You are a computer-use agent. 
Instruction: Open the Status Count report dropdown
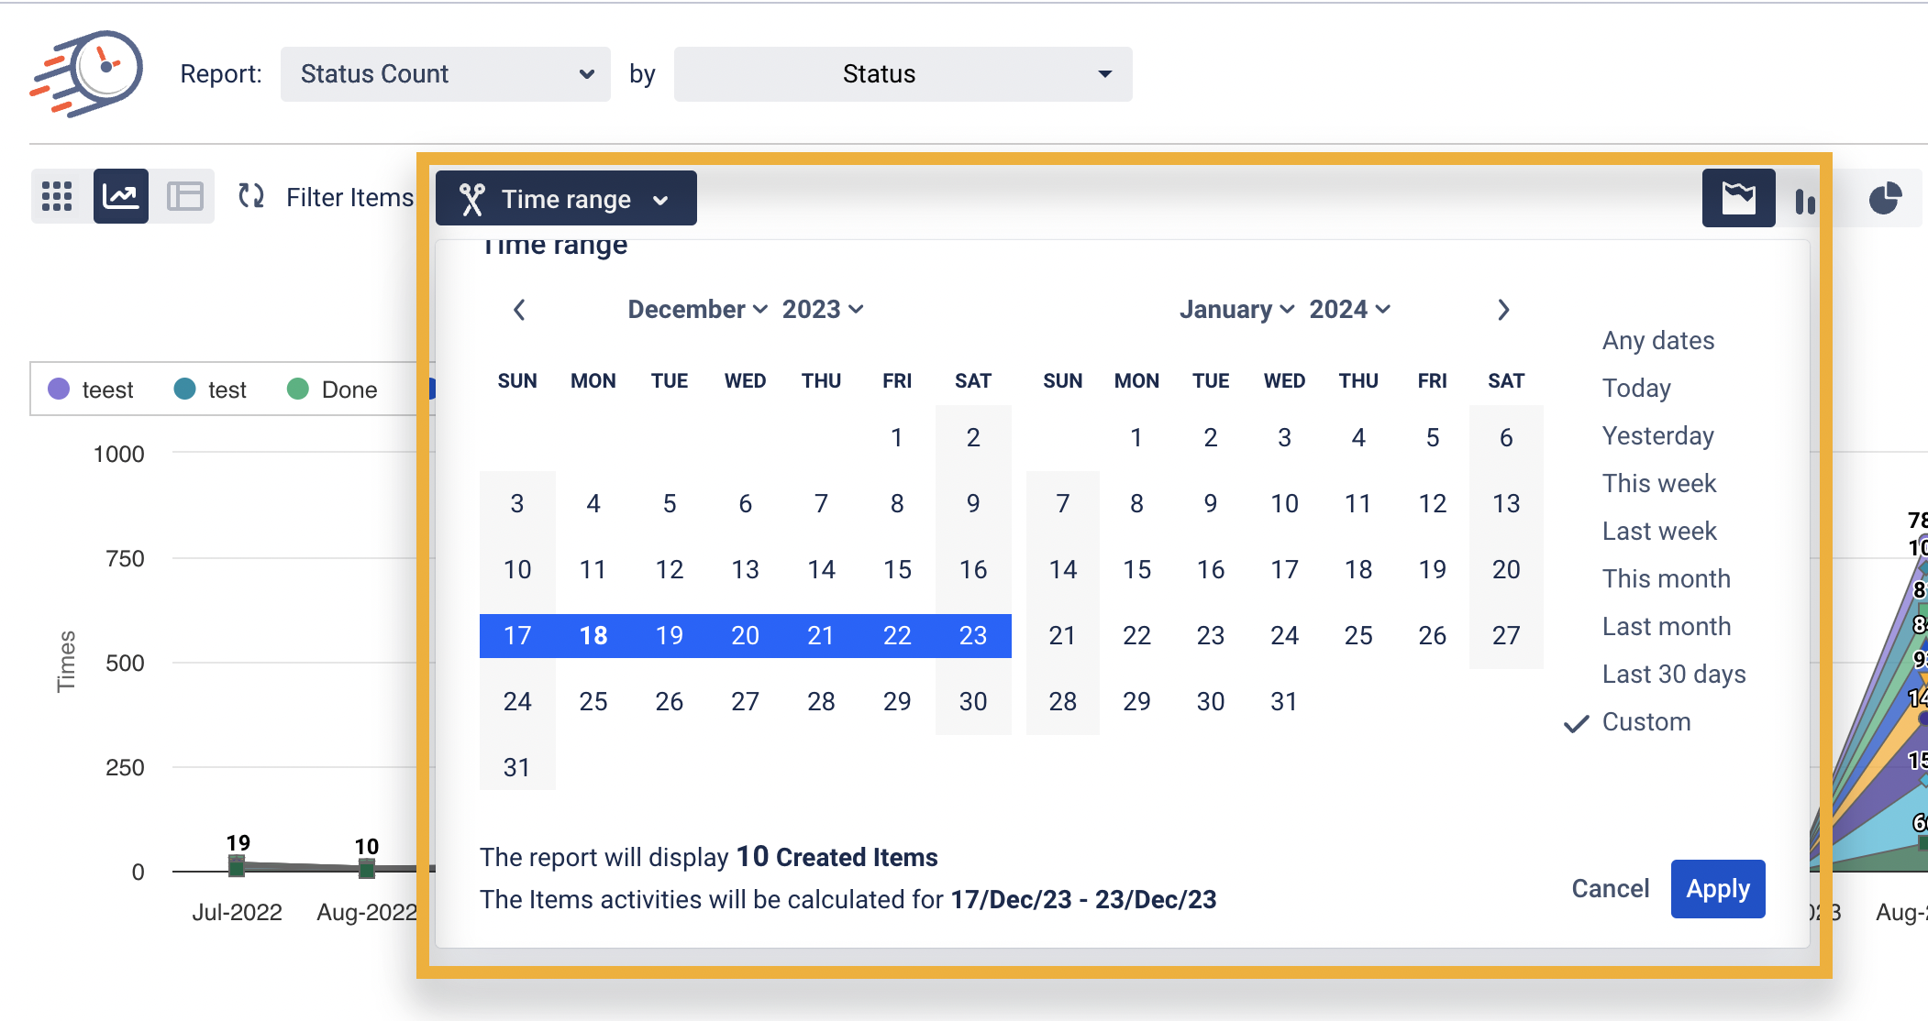coord(445,74)
